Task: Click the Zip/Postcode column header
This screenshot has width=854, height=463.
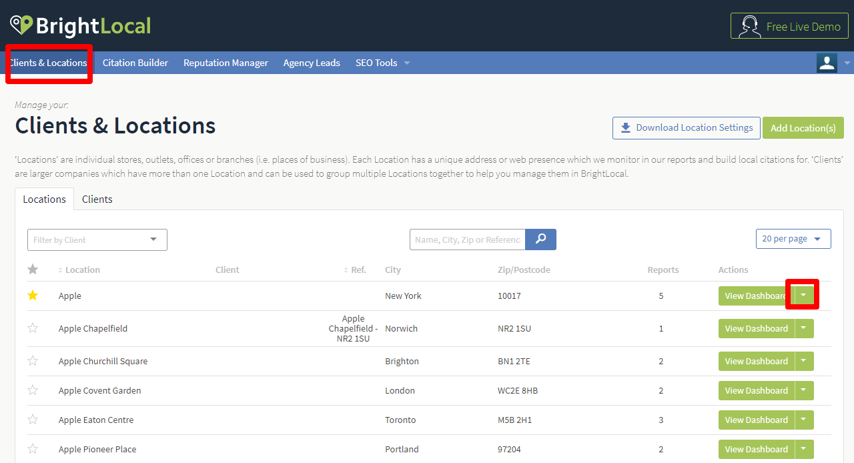Action: pyautogui.click(x=524, y=270)
